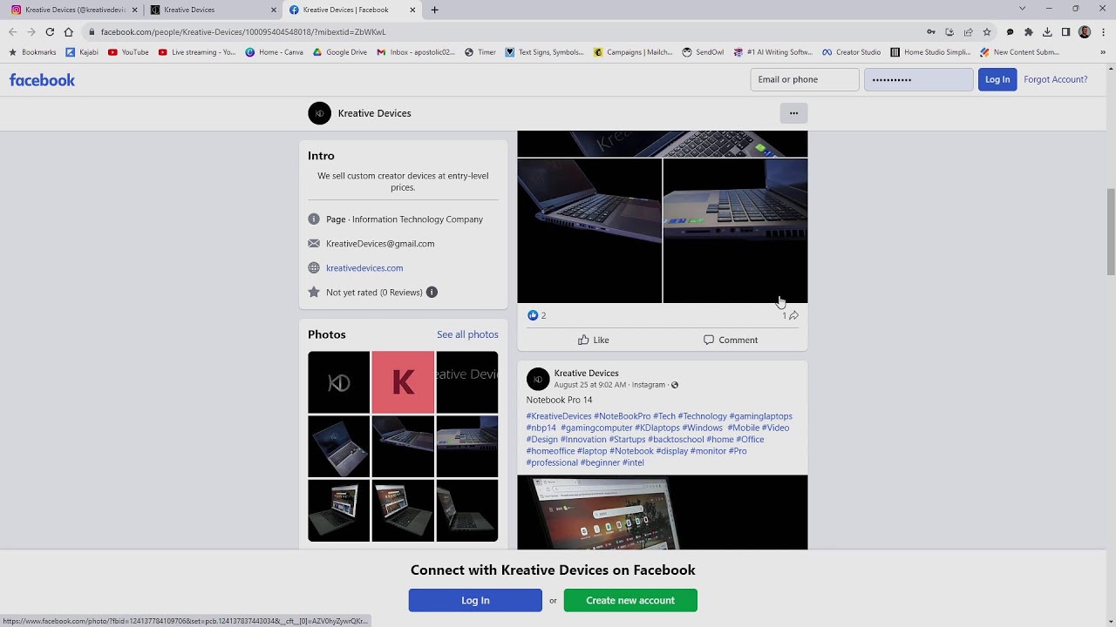Image resolution: width=1116 pixels, height=627 pixels.
Task: Close the Instagram Kreative Devices tab
Action: tap(134, 10)
